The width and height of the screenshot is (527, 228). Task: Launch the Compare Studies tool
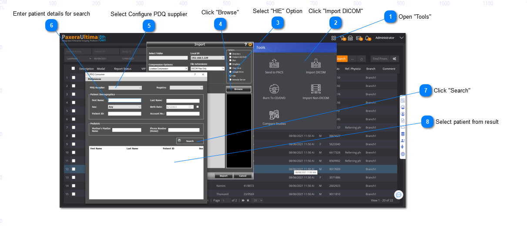click(x=274, y=117)
